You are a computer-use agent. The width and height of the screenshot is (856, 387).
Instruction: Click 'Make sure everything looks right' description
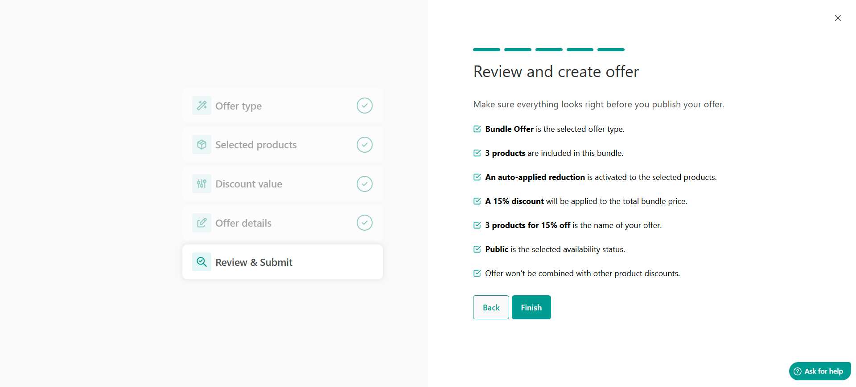coord(599,105)
